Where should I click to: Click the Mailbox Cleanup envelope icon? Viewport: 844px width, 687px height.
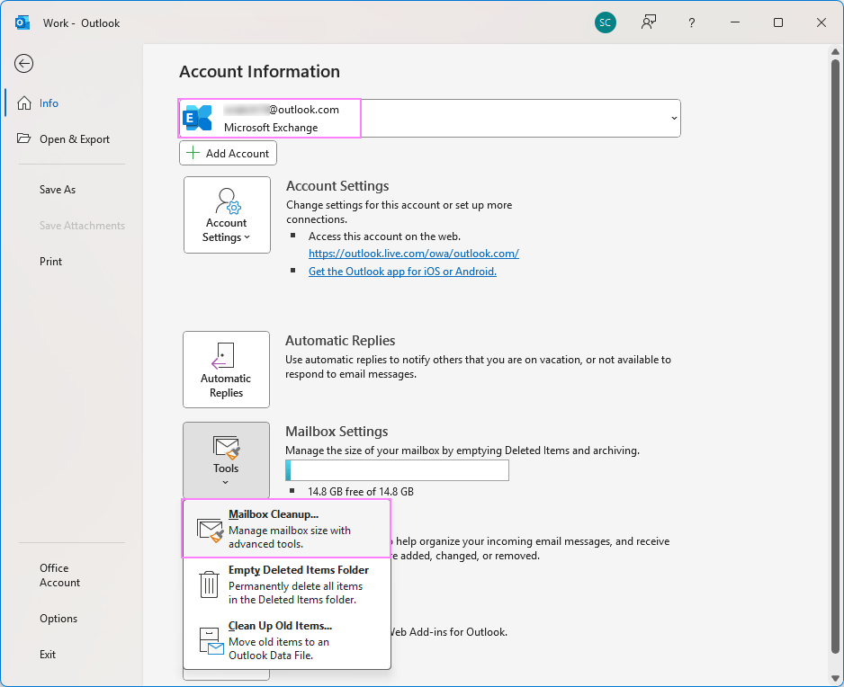point(210,530)
